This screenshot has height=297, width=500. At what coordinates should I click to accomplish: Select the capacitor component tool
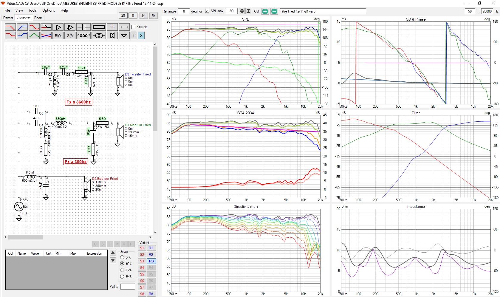(x=83, y=27)
